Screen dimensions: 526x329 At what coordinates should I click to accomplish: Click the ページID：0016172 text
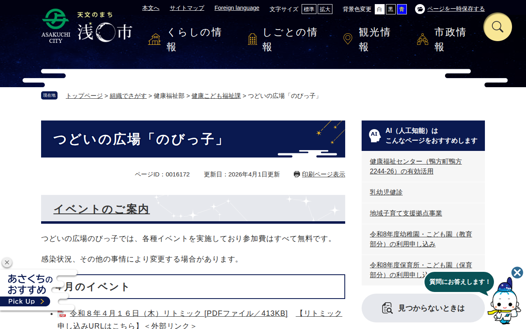click(162, 174)
